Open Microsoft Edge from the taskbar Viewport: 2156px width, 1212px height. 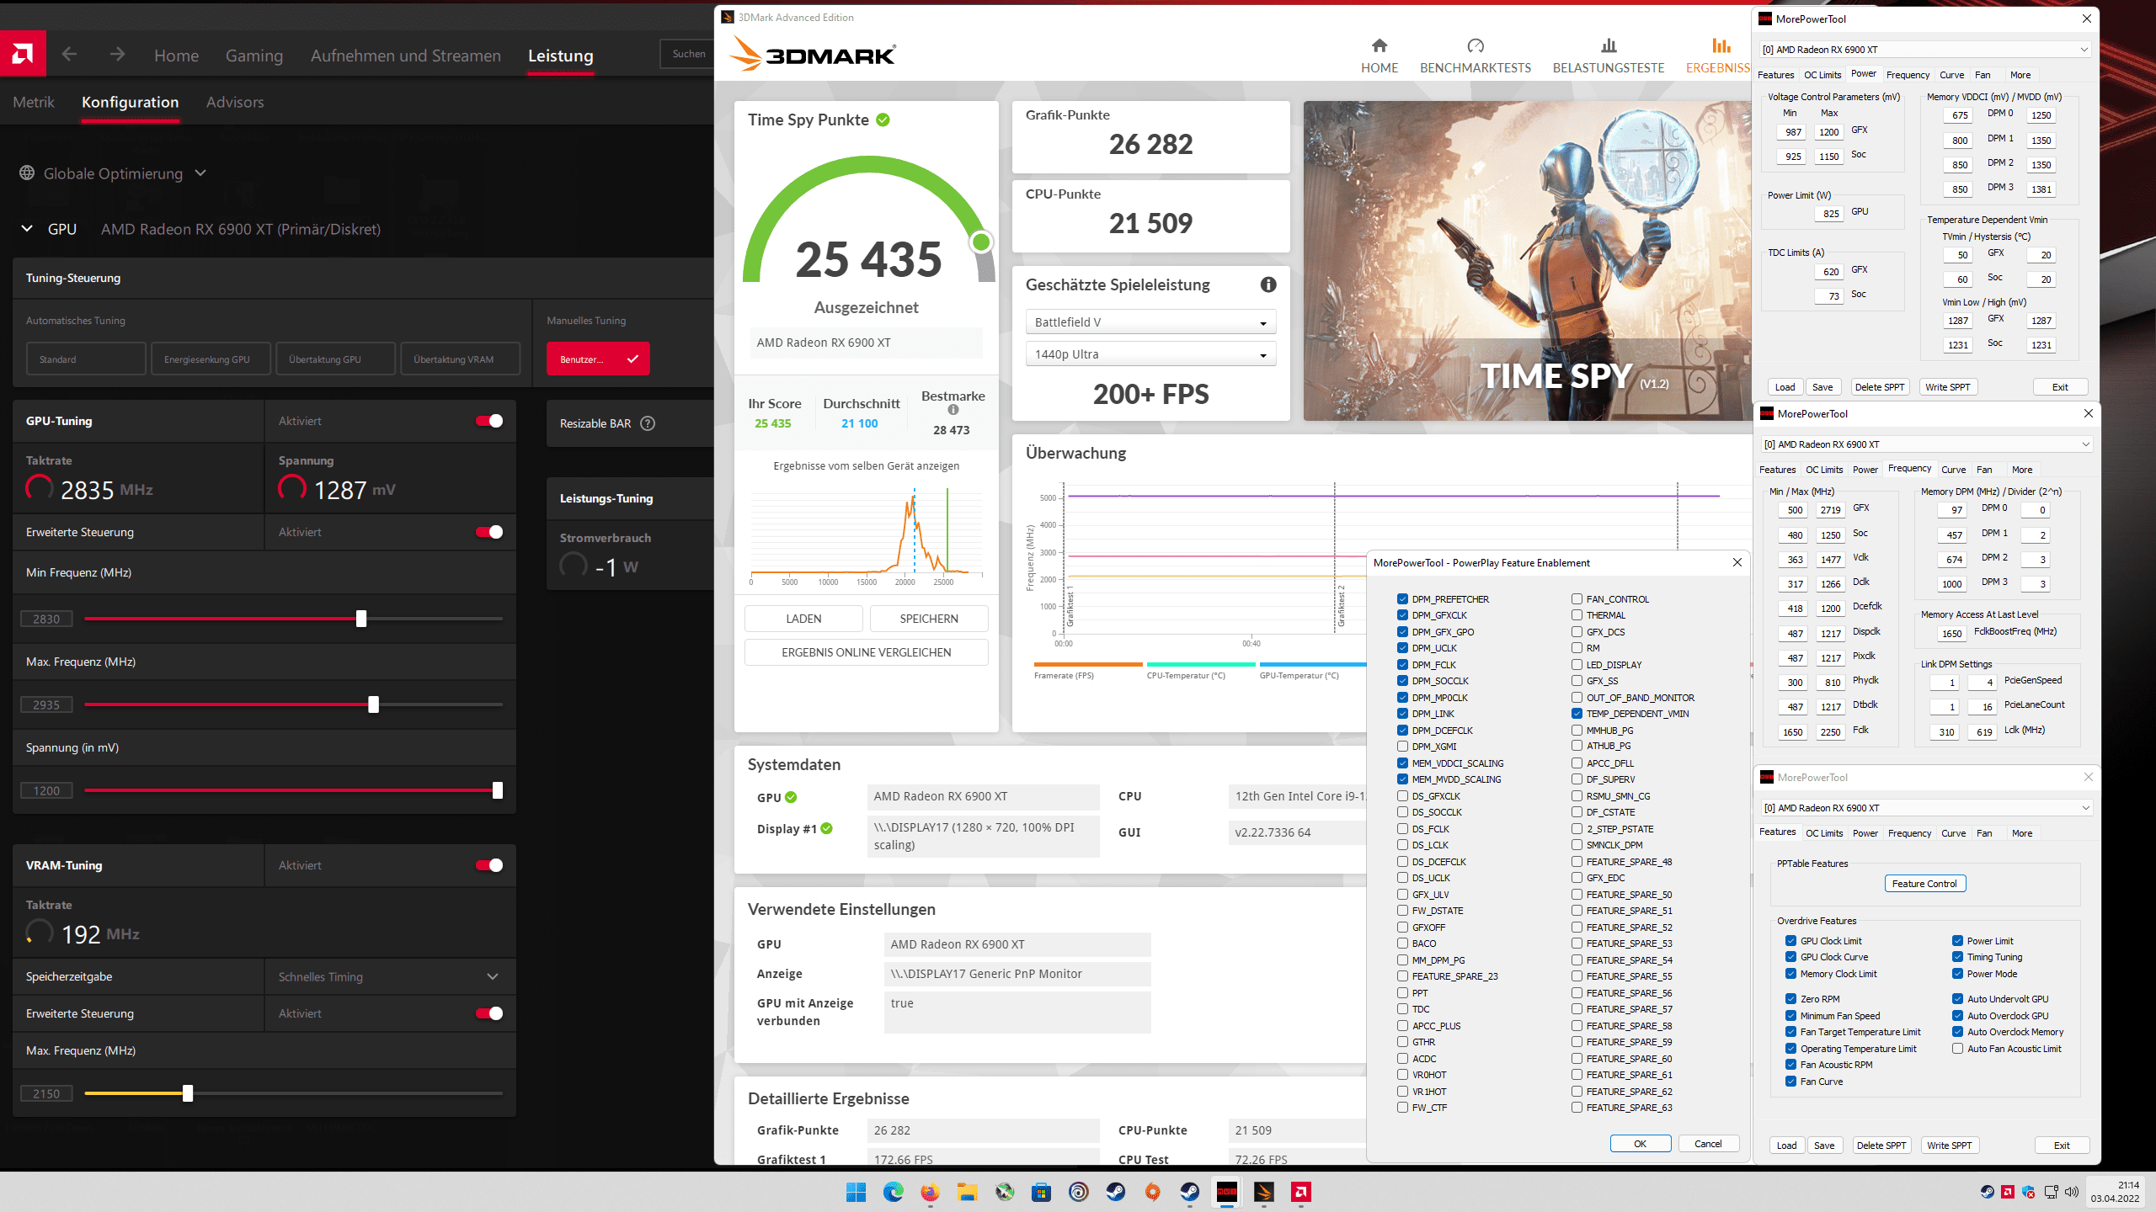[x=893, y=1192]
